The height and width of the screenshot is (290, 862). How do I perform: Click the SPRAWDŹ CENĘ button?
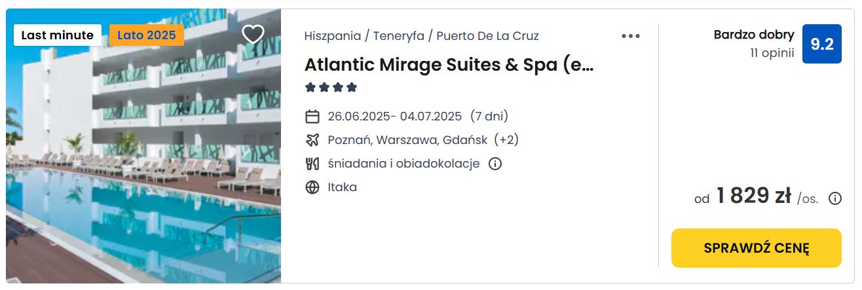(x=757, y=248)
